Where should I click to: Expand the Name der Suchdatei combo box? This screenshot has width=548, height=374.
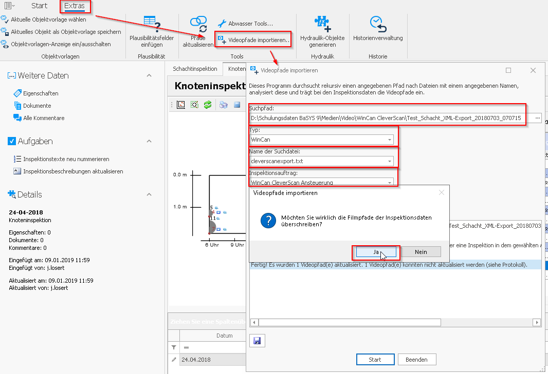(x=390, y=161)
